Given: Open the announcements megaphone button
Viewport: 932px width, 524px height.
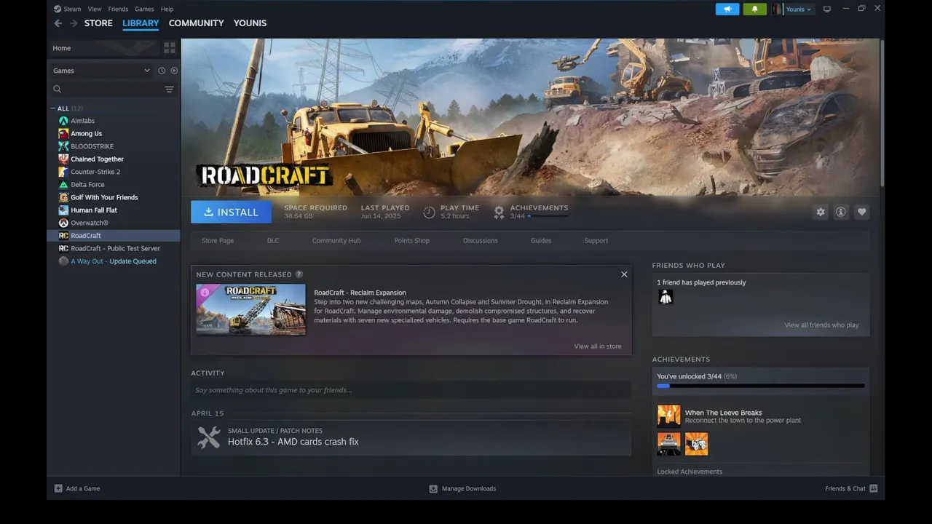Looking at the screenshot, I should pyautogui.click(x=727, y=9).
